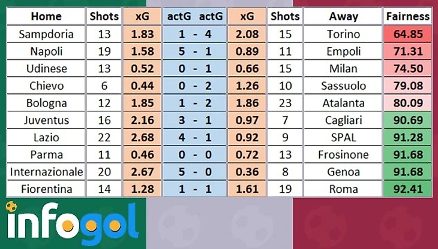The image size is (438, 249).
Task: Click the Home column header
Action: click(46, 17)
